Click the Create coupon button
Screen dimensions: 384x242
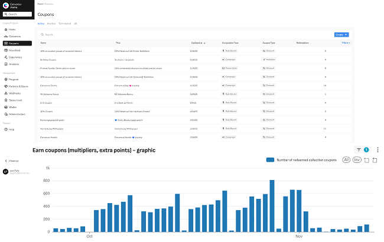(341, 34)
